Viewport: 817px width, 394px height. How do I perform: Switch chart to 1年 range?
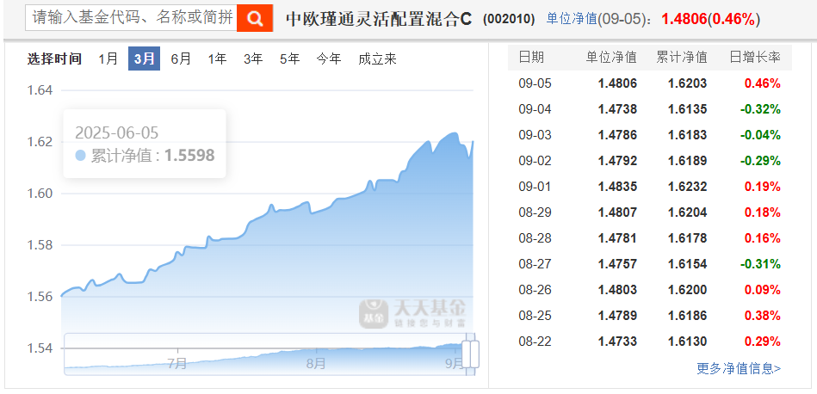point(217,58)
